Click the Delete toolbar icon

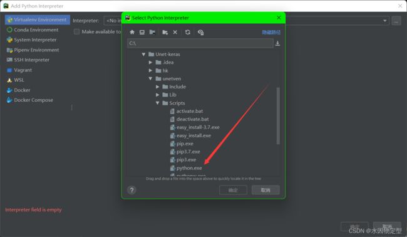pos(175,32)
